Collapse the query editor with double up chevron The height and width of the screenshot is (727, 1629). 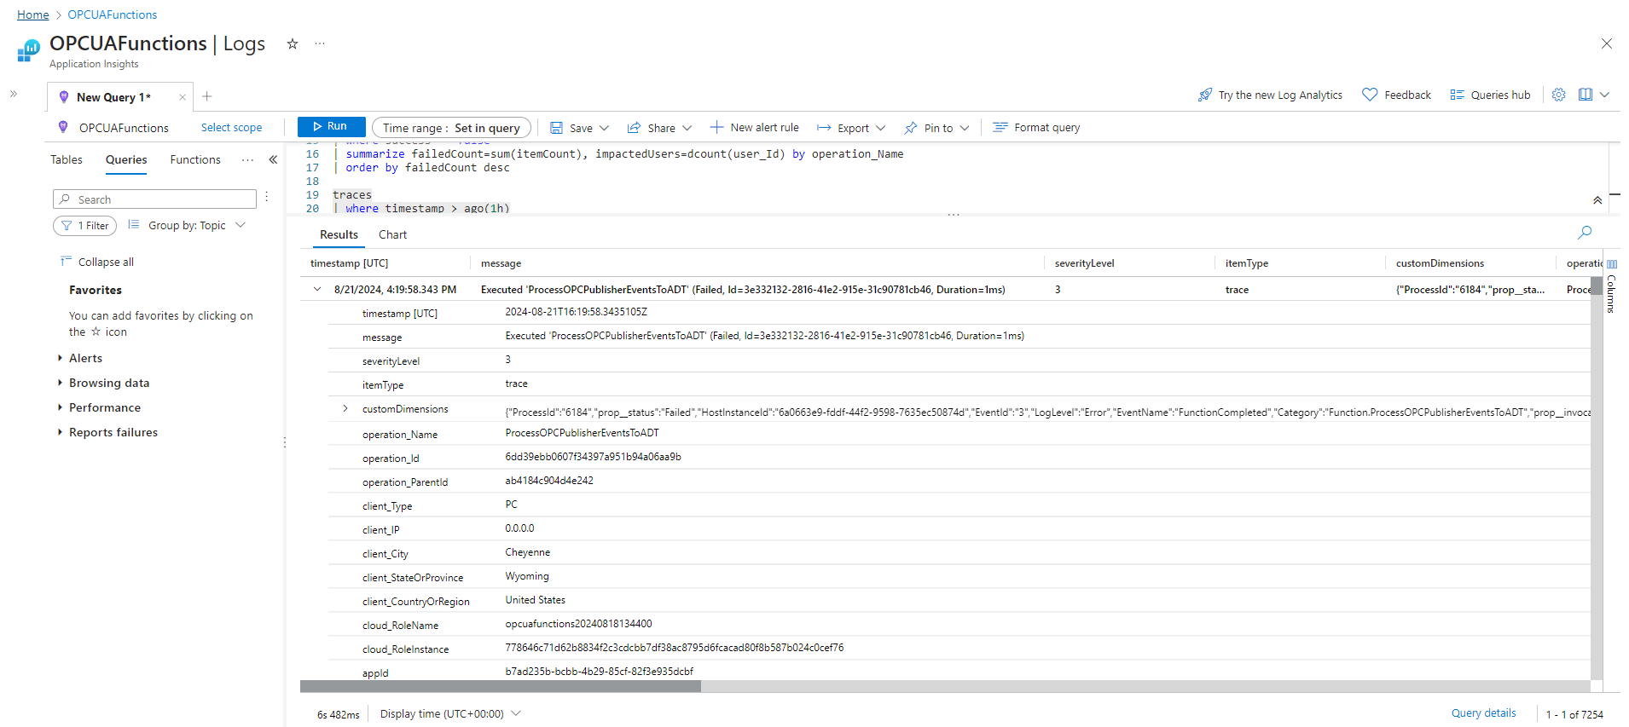pyautogui.click(x=1597, y=200)
